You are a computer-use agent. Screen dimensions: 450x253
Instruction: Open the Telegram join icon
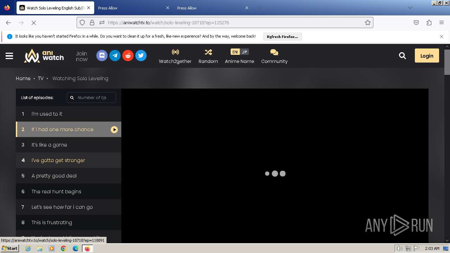(x=115, y=56)
